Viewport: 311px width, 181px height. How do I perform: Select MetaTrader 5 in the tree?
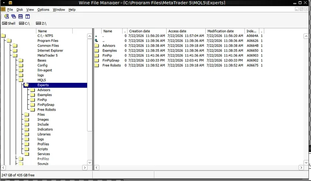[47, 56]
